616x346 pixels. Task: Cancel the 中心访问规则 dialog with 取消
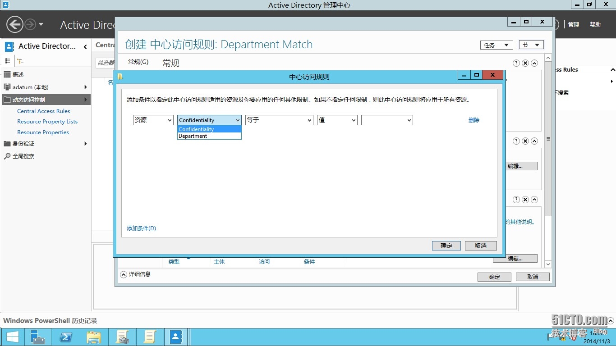481,246
